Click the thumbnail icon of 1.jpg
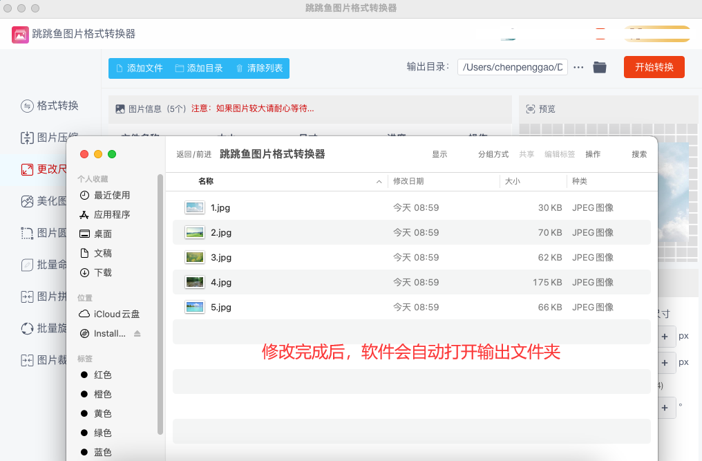Screen dimensions: 702x461 195,207
